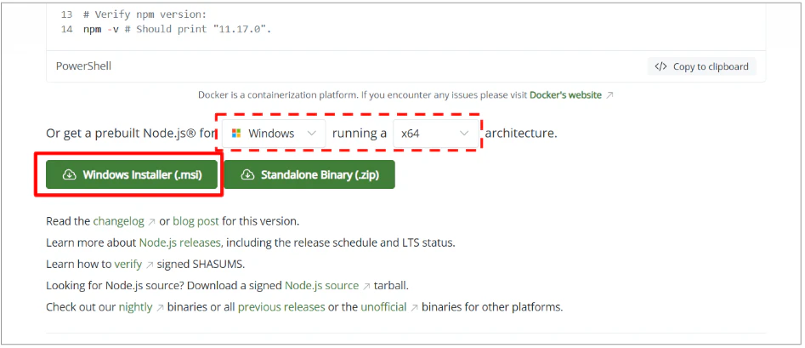This screenshot has width=805, height=348.
Task: Click the external arrow icon after verify
Action: (150, 265)
